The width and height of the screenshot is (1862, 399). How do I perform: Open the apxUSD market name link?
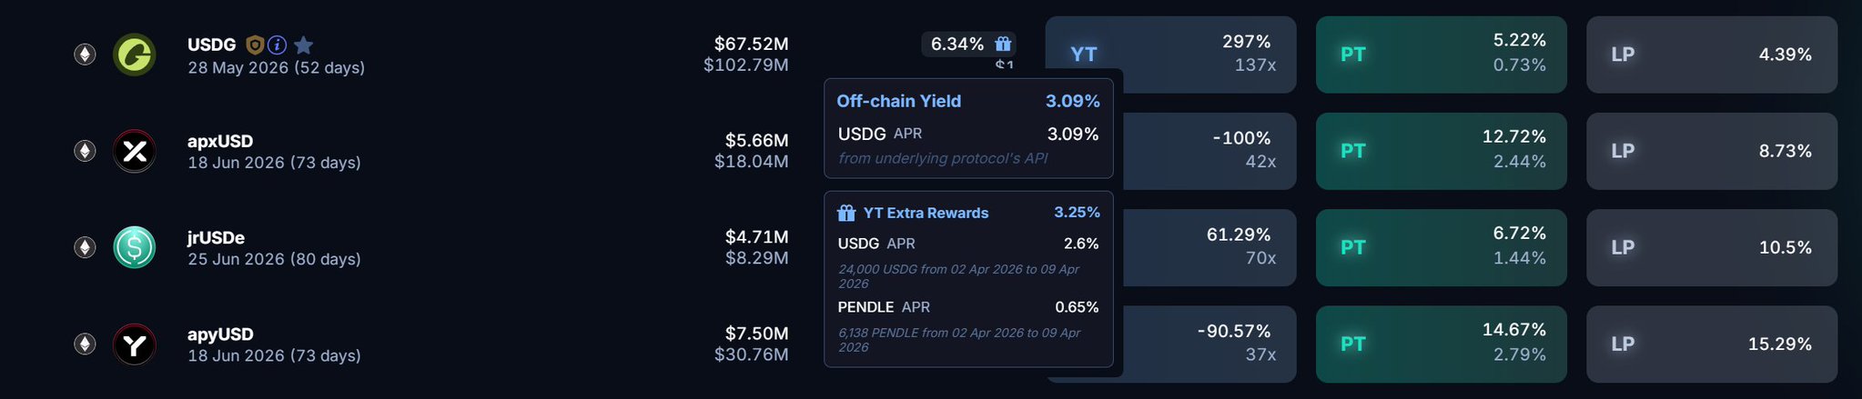220,141
